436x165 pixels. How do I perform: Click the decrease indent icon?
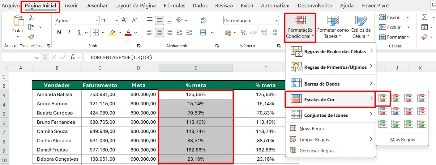pyautogui.click(x=180, y=32)
